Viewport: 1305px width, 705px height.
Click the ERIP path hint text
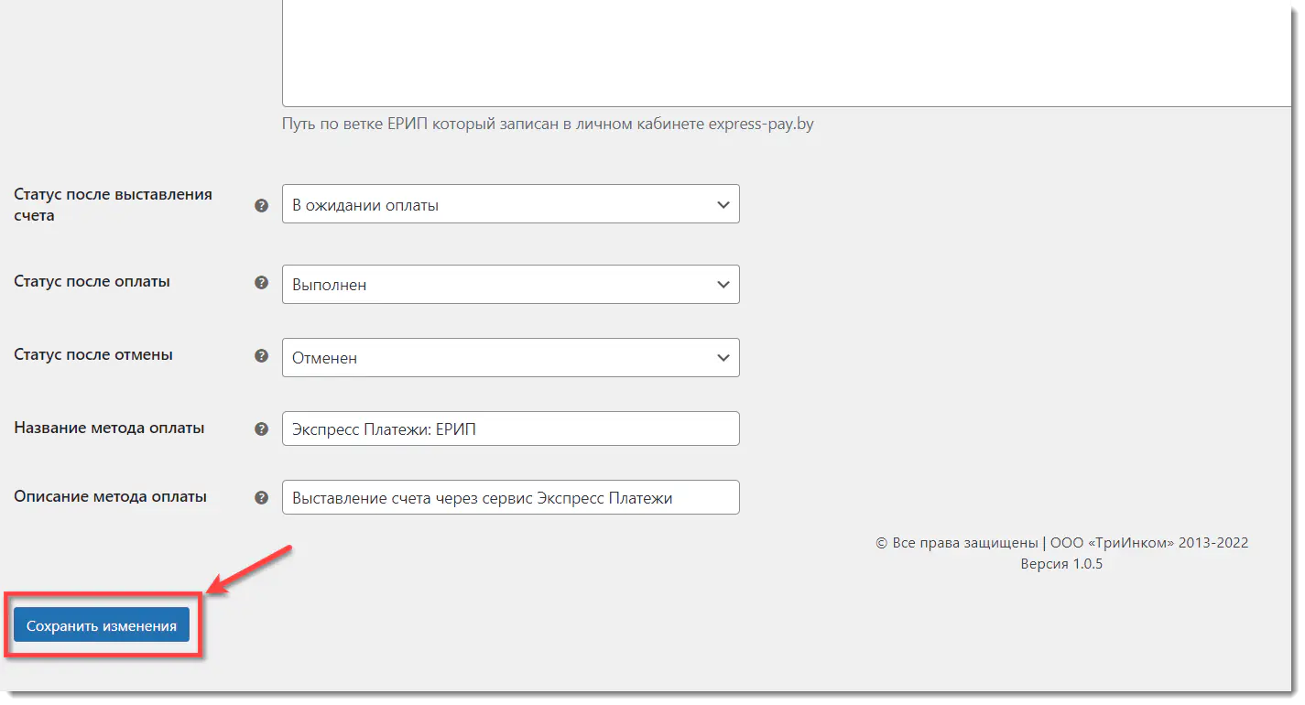pos(547,125)
